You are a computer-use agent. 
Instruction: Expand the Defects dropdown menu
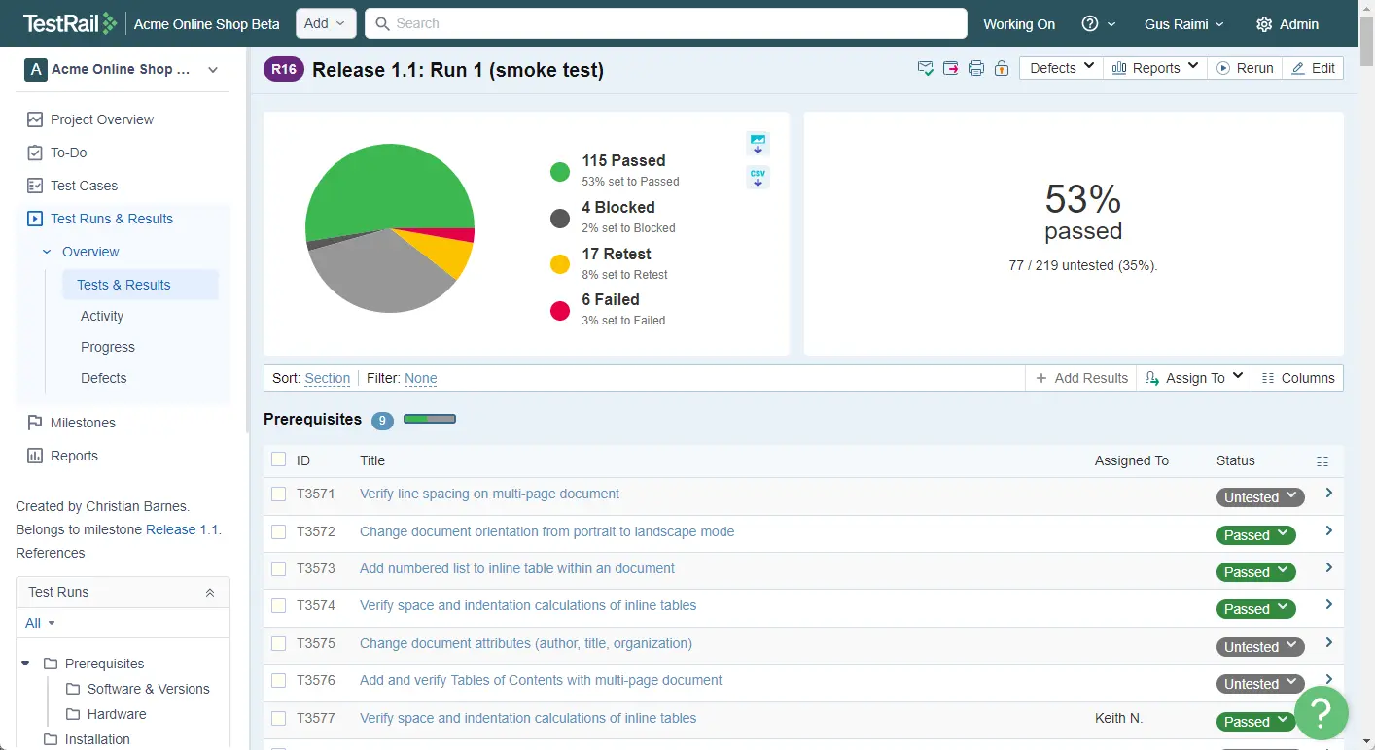1061,68
